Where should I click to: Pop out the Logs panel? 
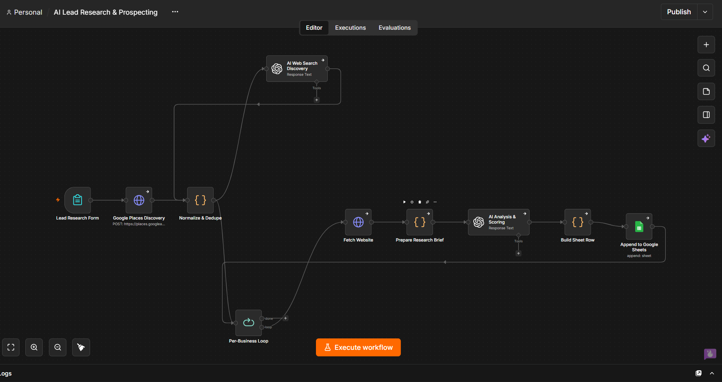point(698,373)
